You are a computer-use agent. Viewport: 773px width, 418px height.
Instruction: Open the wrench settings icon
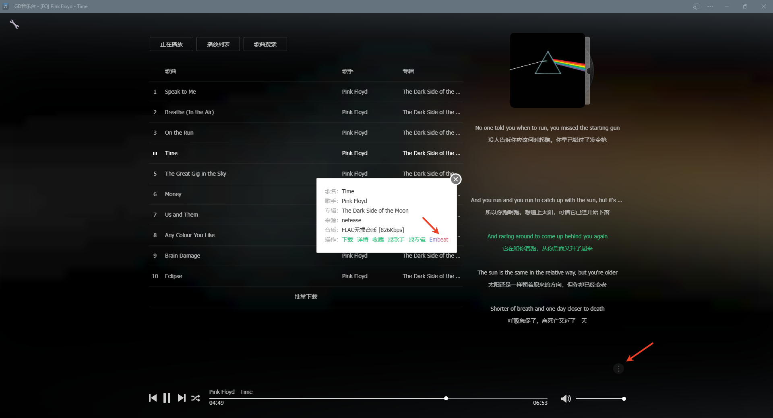14,25
